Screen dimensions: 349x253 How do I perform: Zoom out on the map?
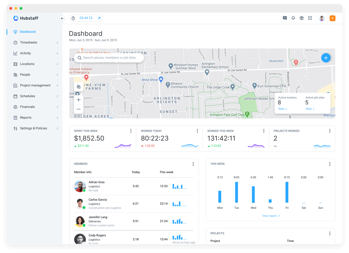click(79, 109)
